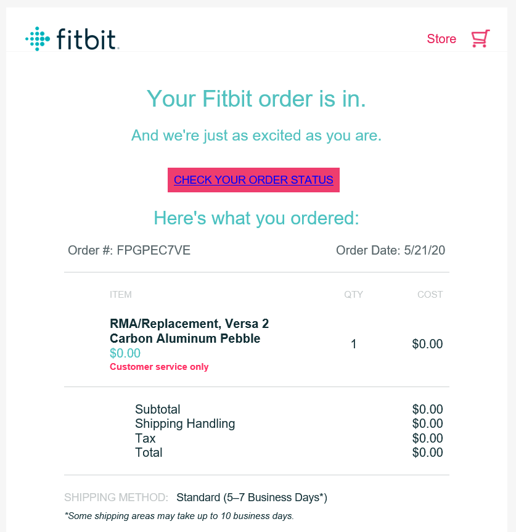Open the Store link
The height and width of the screenshot is (532, 516).
441,38
